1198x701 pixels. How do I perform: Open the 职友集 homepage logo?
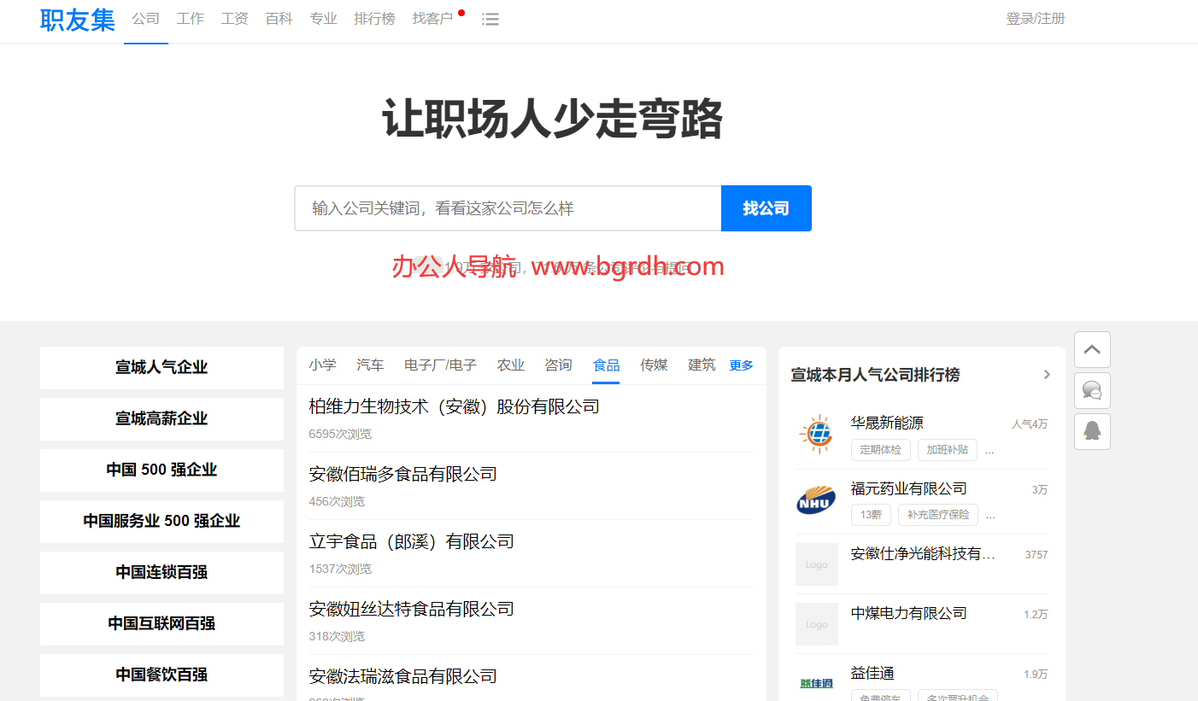pyautogui.click(x=77, y=19)
